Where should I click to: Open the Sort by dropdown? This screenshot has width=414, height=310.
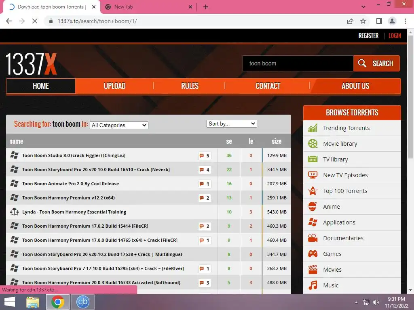coord(232,124)
